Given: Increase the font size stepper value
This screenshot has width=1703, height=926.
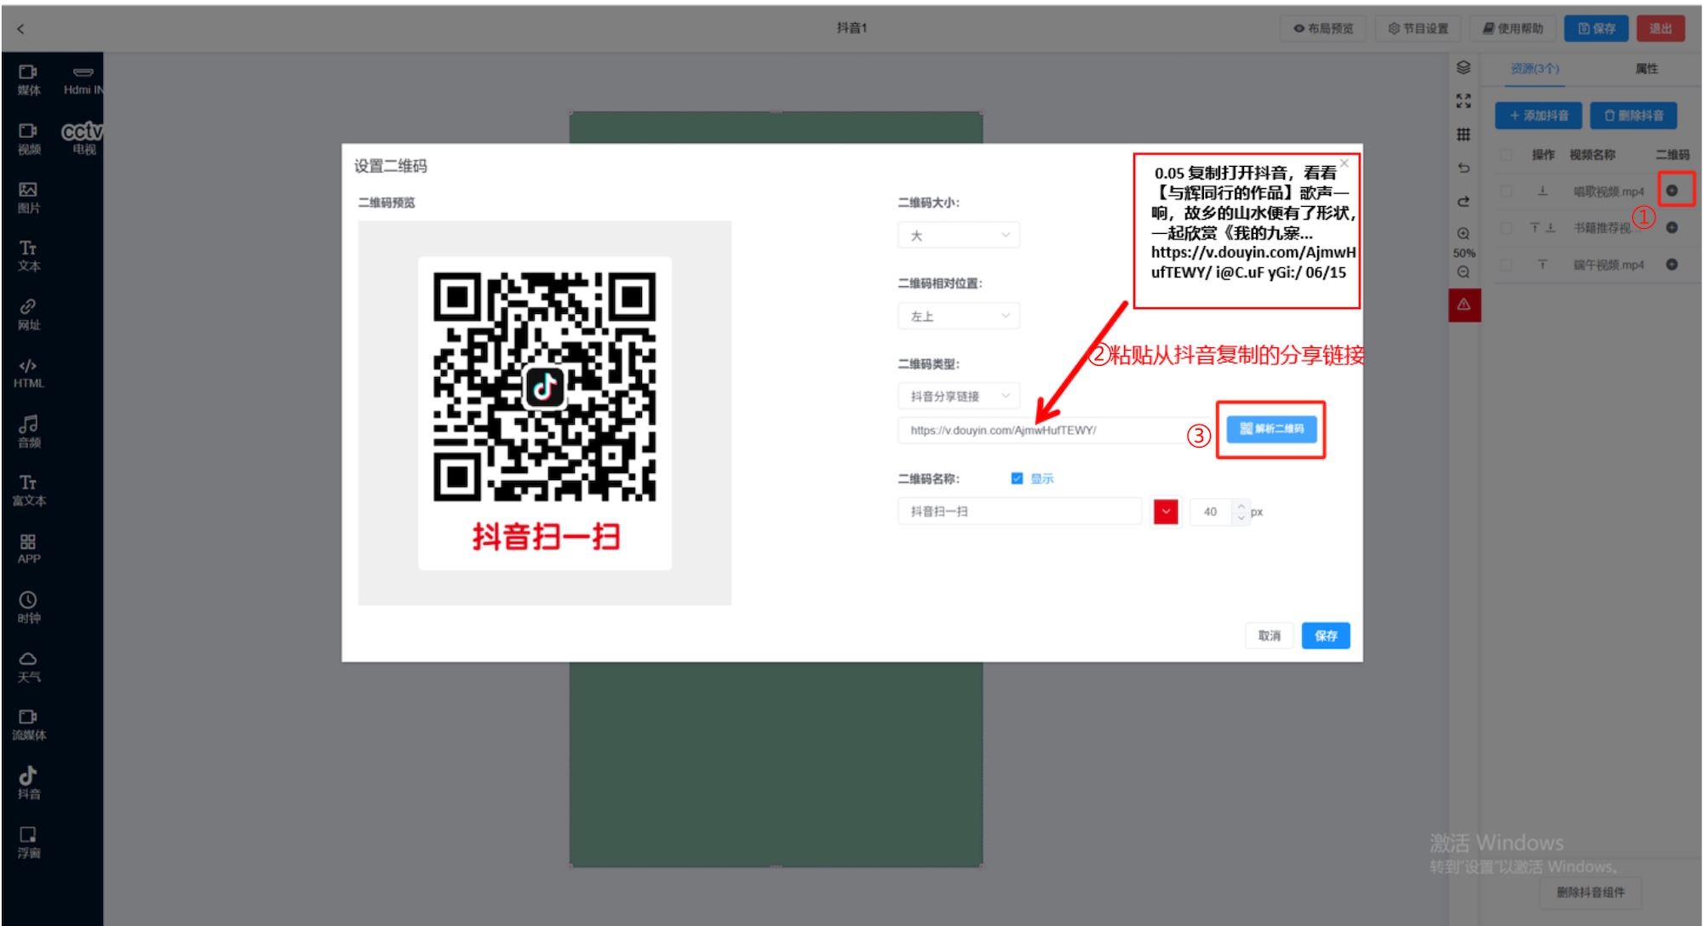Looking at the screenshot, I should pos(1241,506).
